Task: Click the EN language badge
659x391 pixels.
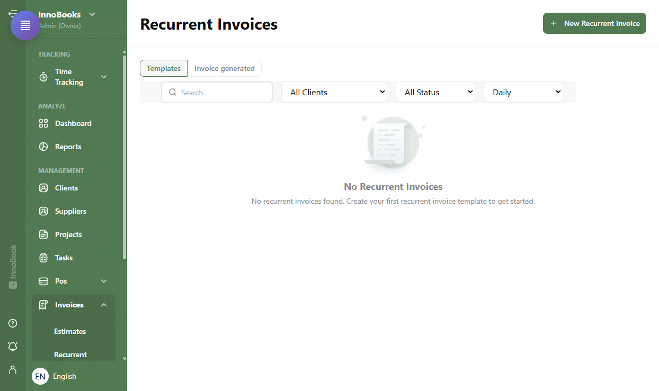Action: coord(40,376)
